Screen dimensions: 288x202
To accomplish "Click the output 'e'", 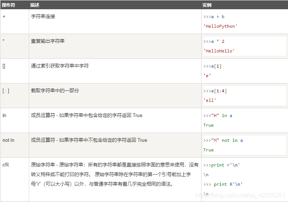I will [207, 76].
